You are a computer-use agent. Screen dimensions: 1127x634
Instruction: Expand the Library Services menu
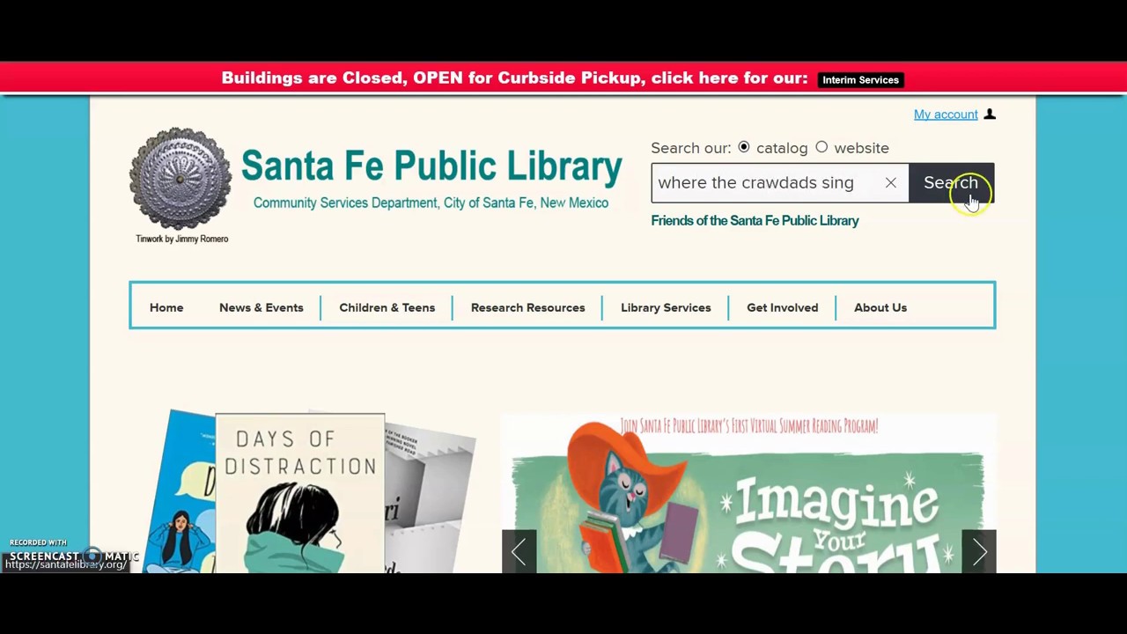pyautogui.click(x=666, y=307)
